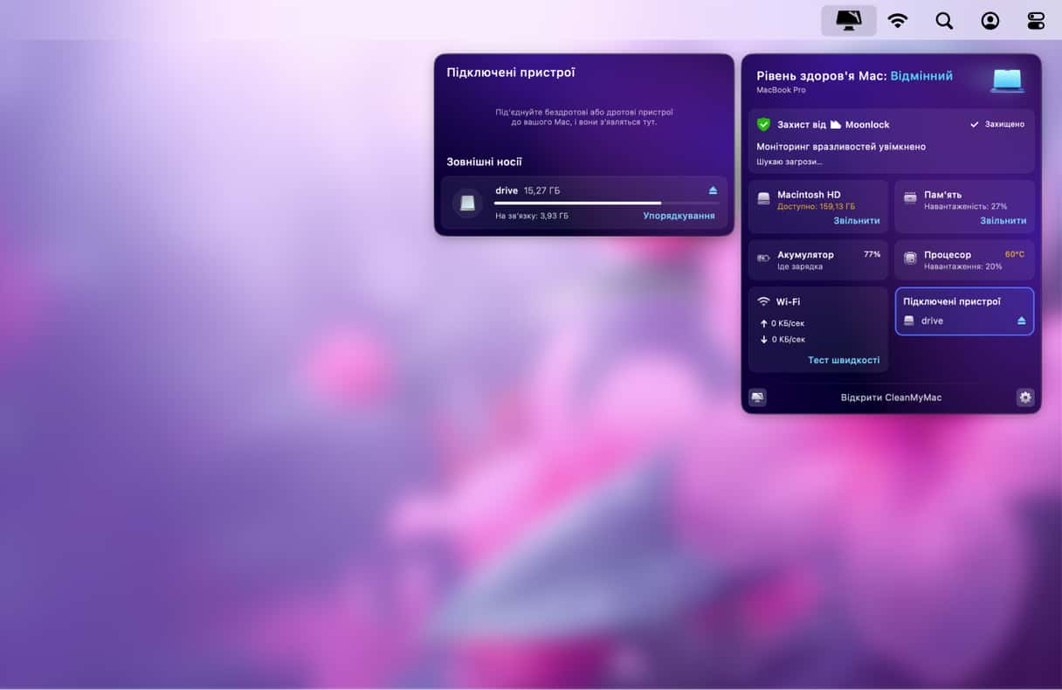Click Відкрити CleanMyMac
This screenshot has height=690, width=1062.
[x=891, y=397]
